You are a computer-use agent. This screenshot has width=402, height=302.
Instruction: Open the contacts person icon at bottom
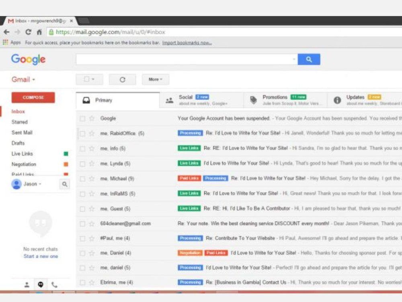point(27,285)
